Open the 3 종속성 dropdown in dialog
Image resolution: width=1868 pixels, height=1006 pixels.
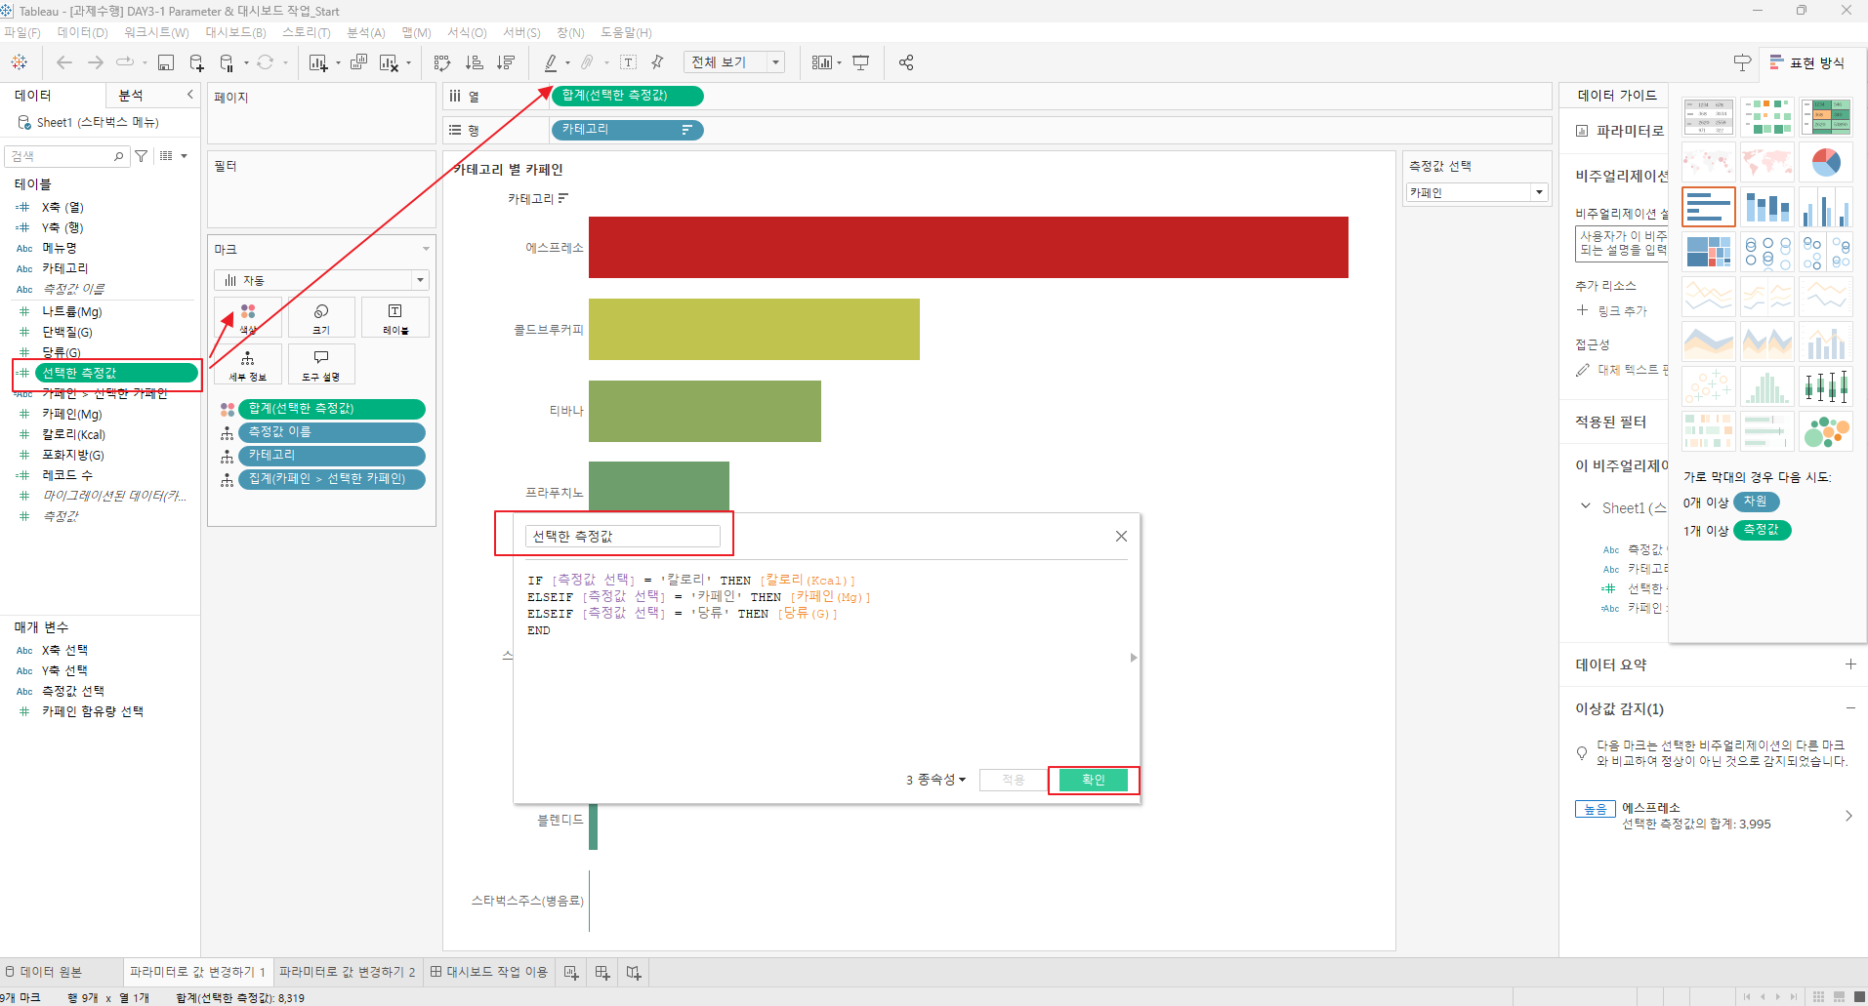935,780
